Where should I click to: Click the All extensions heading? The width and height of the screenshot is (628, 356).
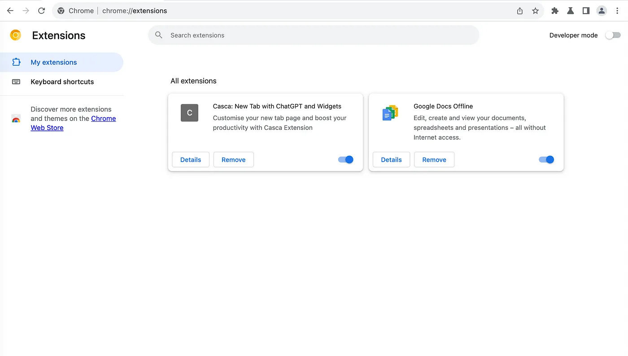click(193, 81)
